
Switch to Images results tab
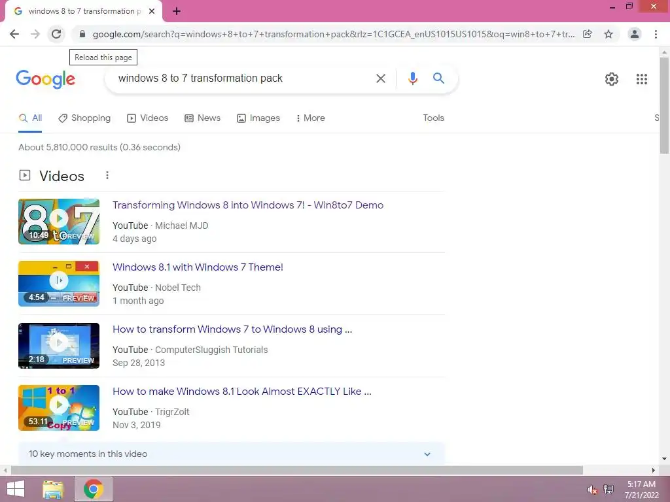point(258,118)
